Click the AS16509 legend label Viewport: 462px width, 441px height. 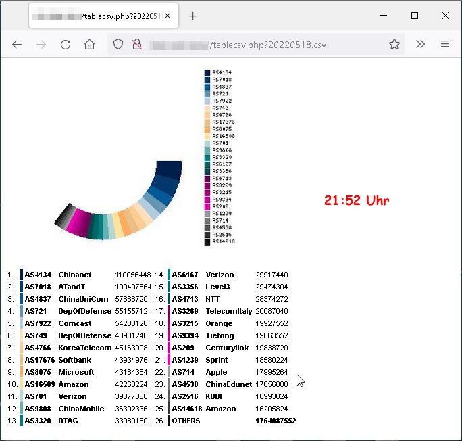224,136
